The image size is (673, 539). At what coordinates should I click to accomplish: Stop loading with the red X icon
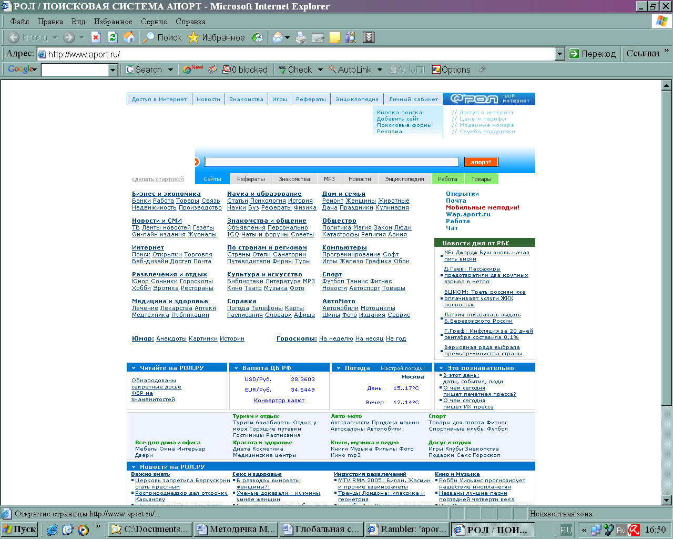[x=96, y=37]
